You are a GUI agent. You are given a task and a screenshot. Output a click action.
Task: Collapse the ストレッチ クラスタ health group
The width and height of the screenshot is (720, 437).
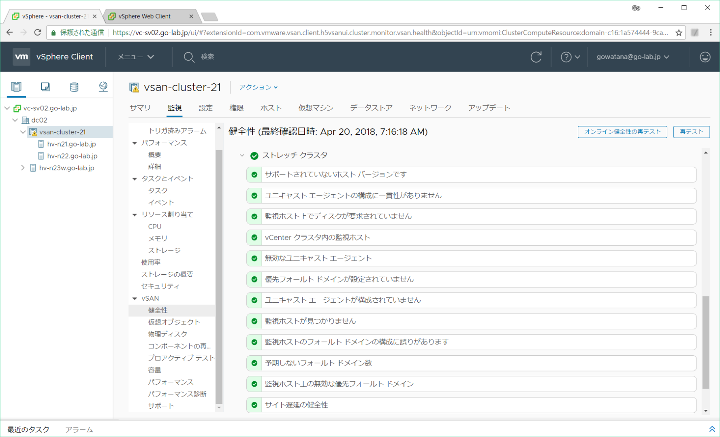click(x=242, y=155)
